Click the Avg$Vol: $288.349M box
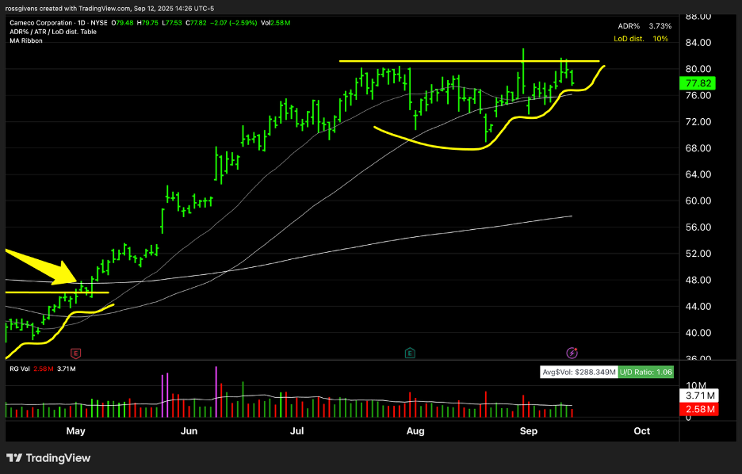742x474 pixels. click(577, 371)
